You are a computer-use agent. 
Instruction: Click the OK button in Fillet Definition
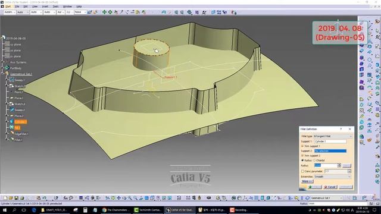pyautogui.click(x=315, y=187)
